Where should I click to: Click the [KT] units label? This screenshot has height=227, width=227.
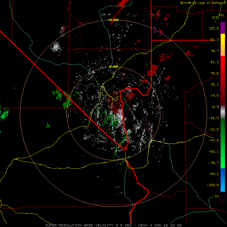click(215, 17)
